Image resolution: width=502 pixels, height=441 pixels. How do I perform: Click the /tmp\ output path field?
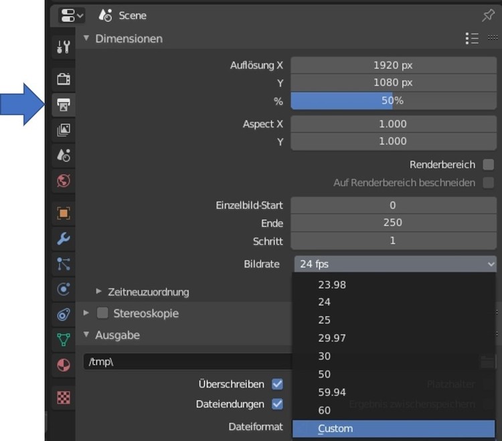(x=188, y=361)
